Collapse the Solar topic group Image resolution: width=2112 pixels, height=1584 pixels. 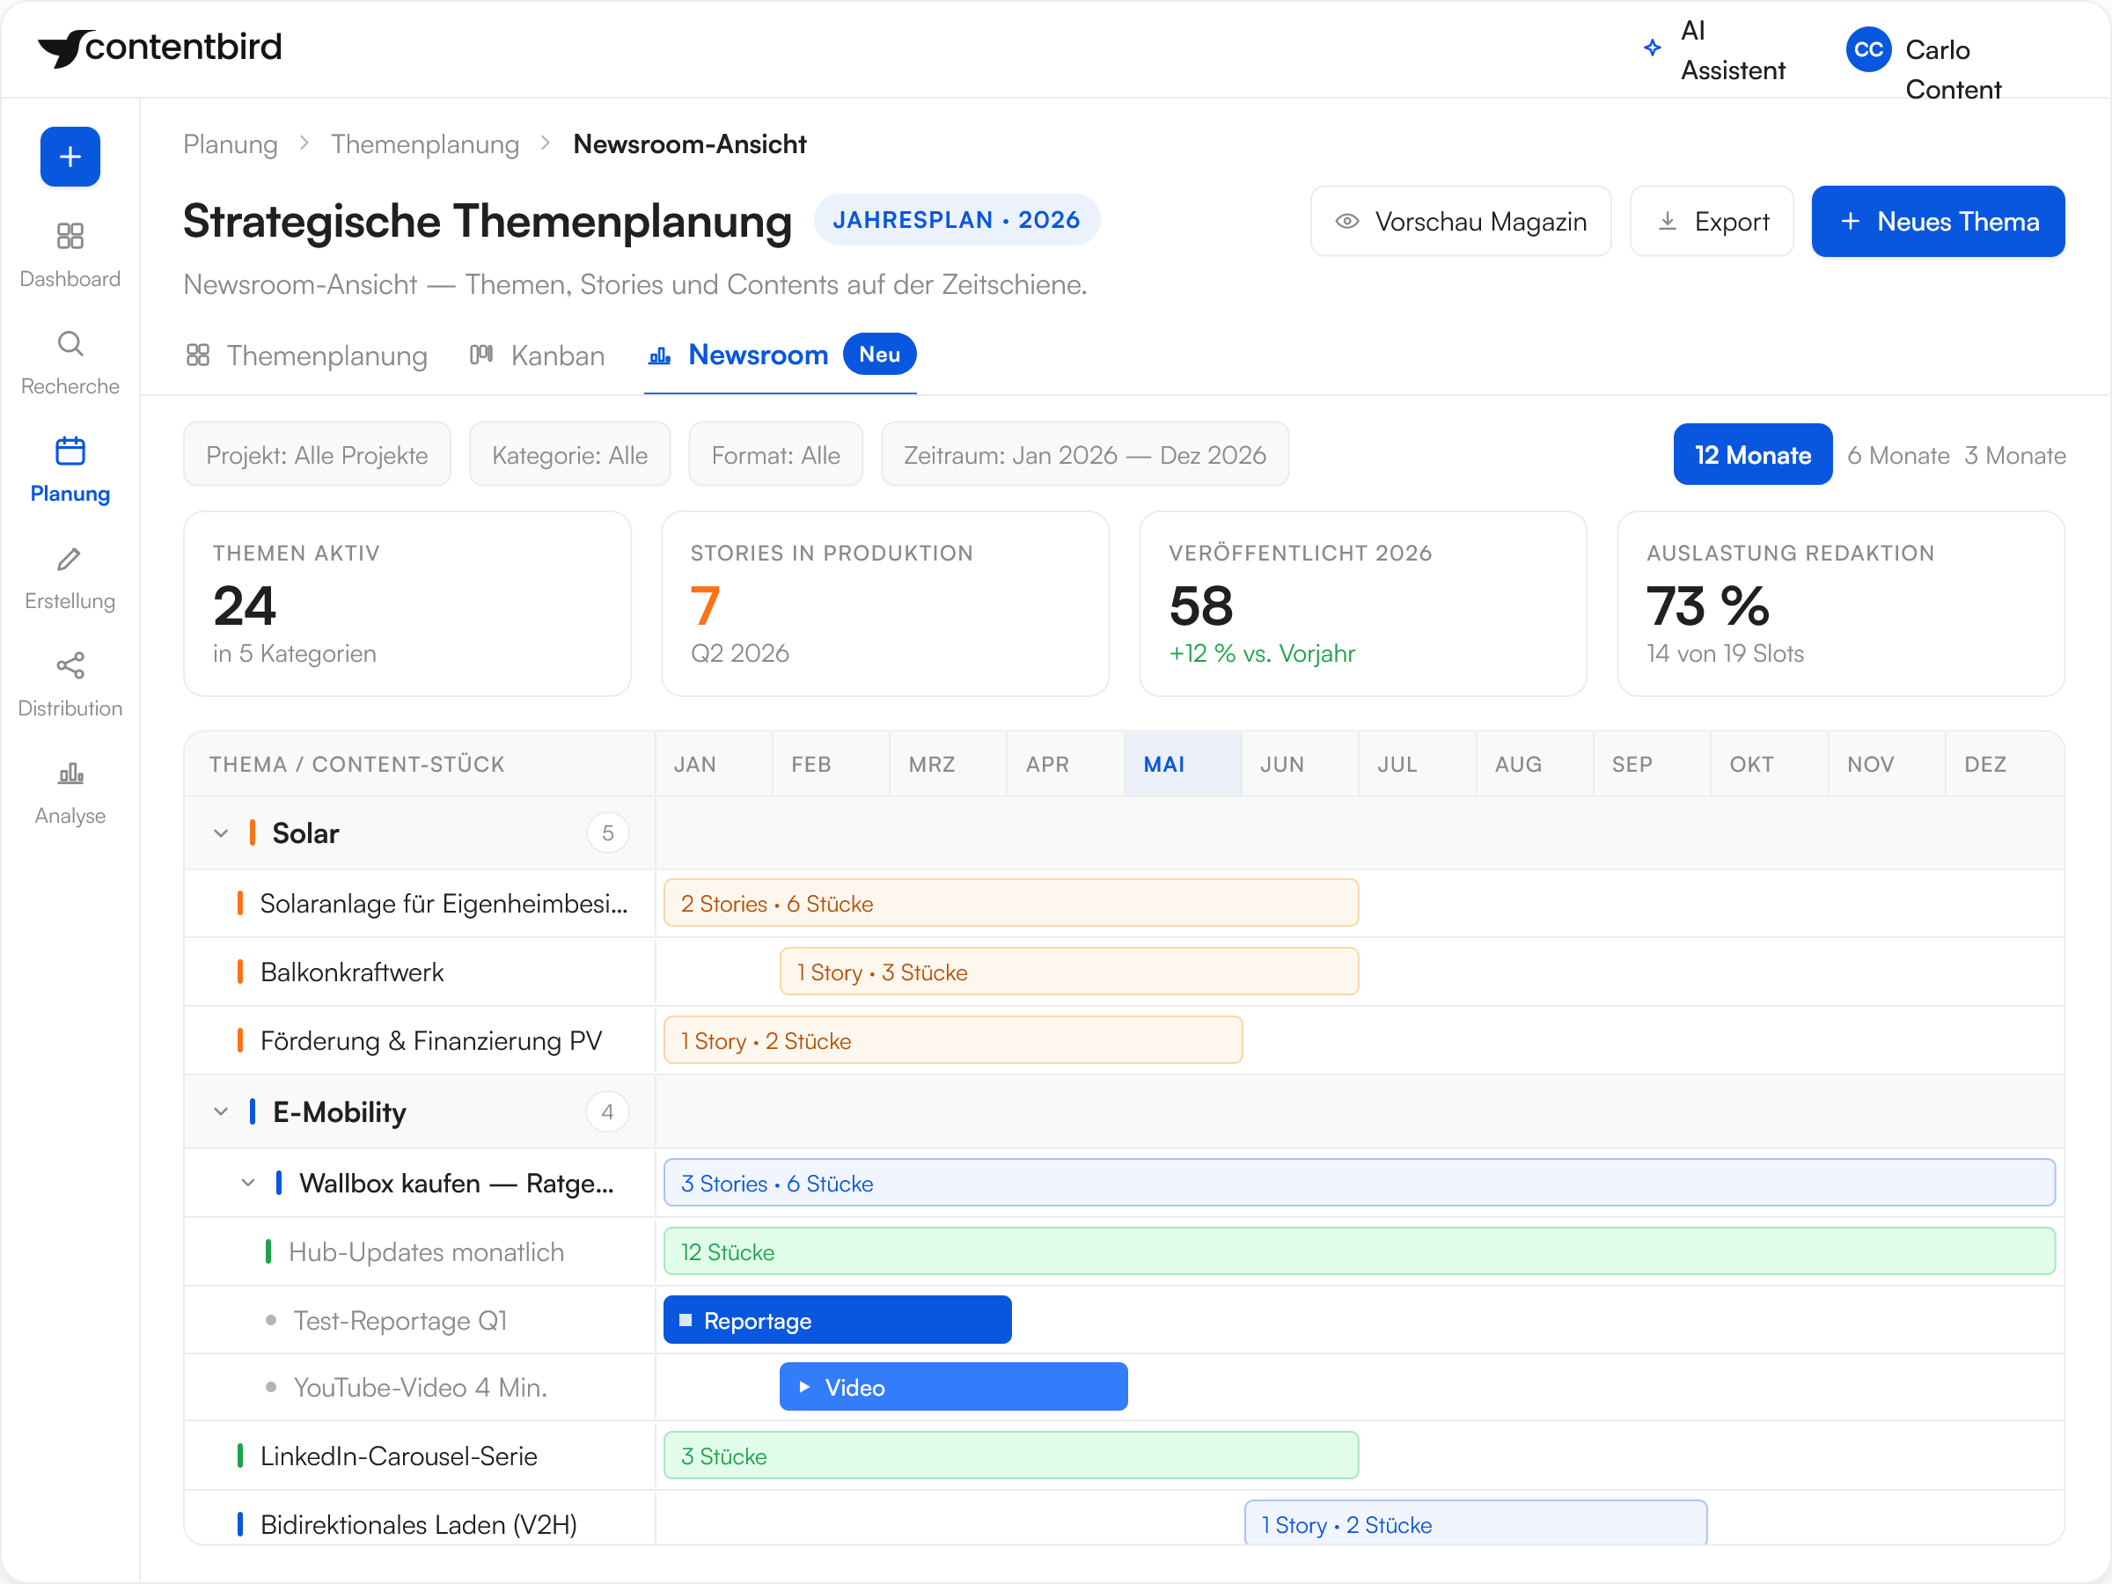[221, 833]
